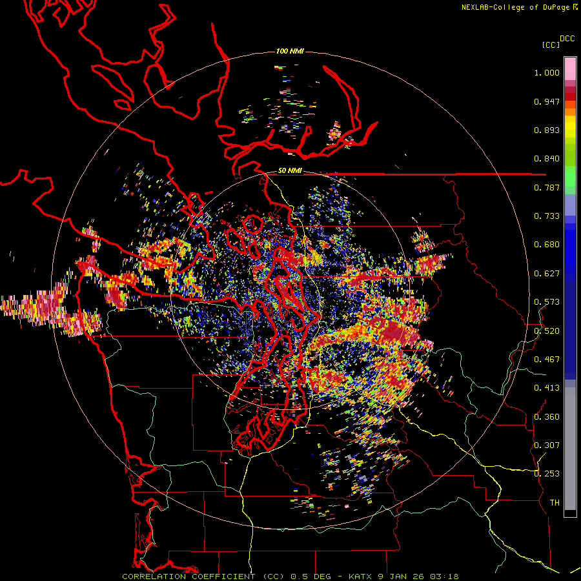
Task: Select the 0.733 scale value
Action: 547,216
